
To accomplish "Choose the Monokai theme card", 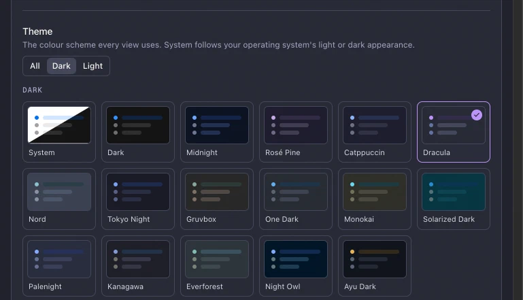I will point(375,199).
